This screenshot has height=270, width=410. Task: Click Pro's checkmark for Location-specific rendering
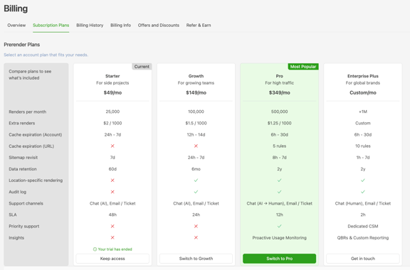[279, 180]
